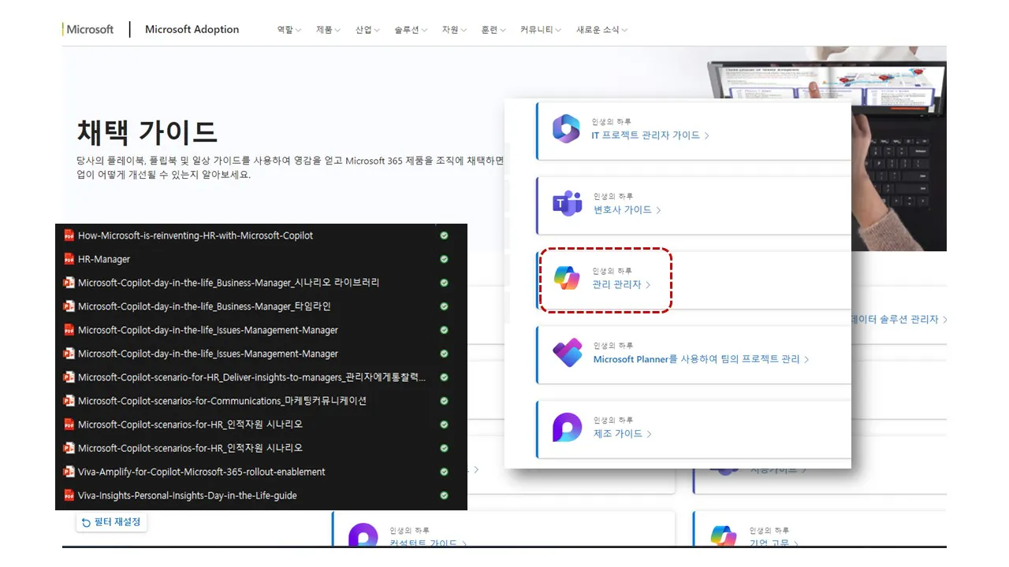Click the refresh icon in 필터 재설정
Screen dimensions: 1009x567
pyautogui.click(x=86, y=522)
